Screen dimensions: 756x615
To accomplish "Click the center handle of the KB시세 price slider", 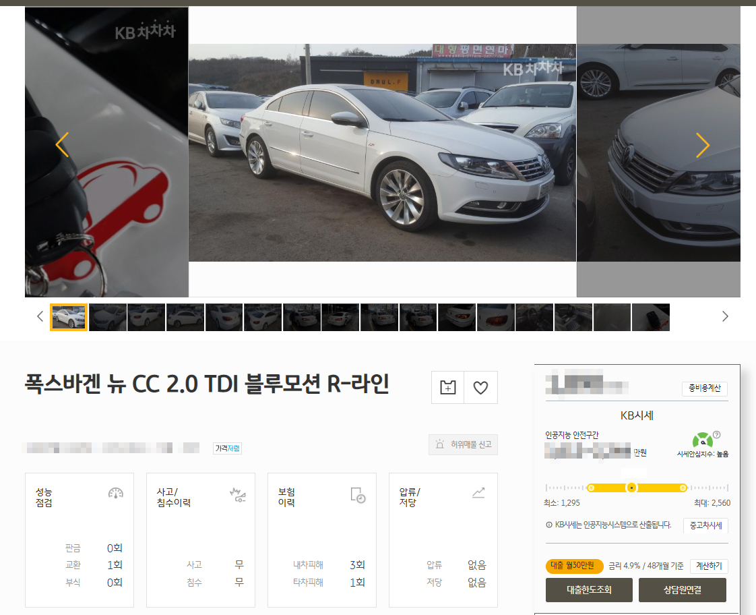I will click(631, 488).
